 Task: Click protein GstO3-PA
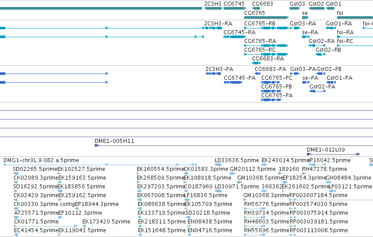295,74
